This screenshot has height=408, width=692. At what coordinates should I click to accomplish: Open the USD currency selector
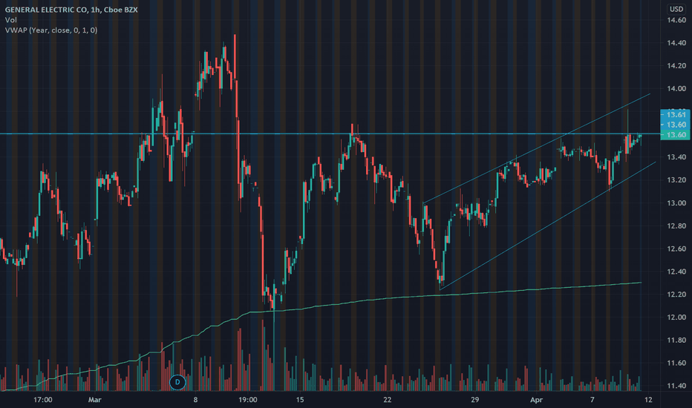[x=676, y=9]
